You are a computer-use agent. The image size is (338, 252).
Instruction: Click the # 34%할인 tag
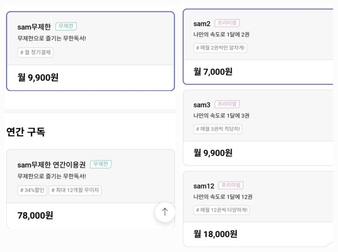point(32,190)
